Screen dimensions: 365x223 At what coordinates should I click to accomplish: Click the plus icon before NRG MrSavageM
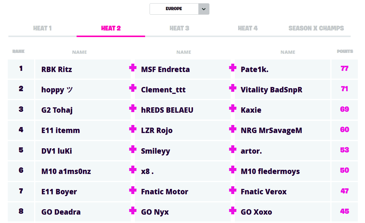[232, 129]
